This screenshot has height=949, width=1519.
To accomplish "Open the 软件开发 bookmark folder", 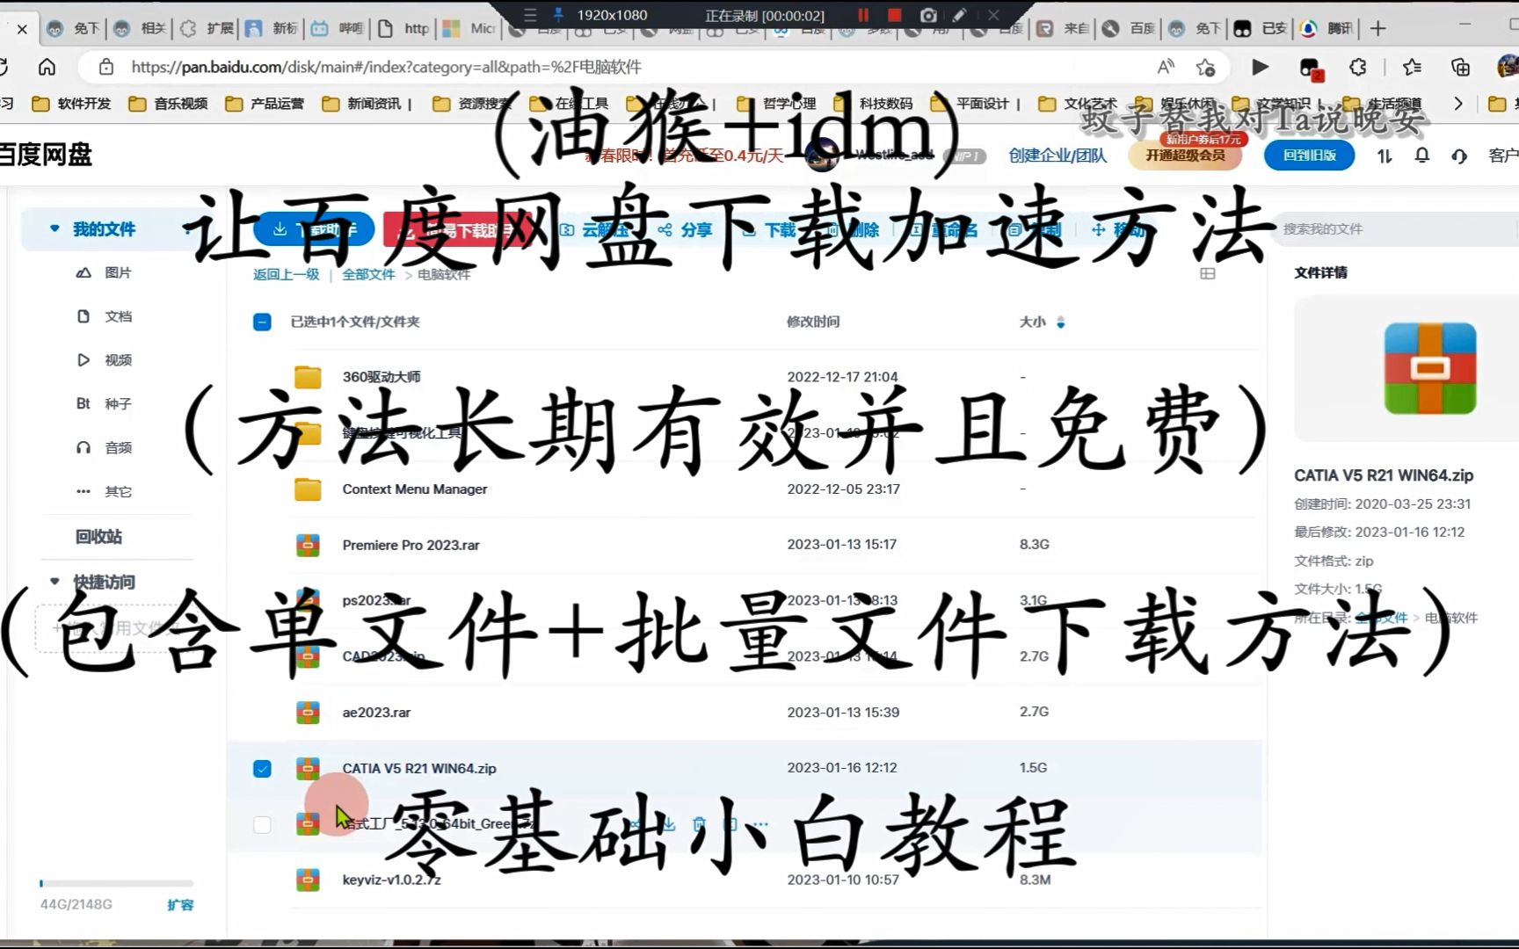I will point(71,104).
